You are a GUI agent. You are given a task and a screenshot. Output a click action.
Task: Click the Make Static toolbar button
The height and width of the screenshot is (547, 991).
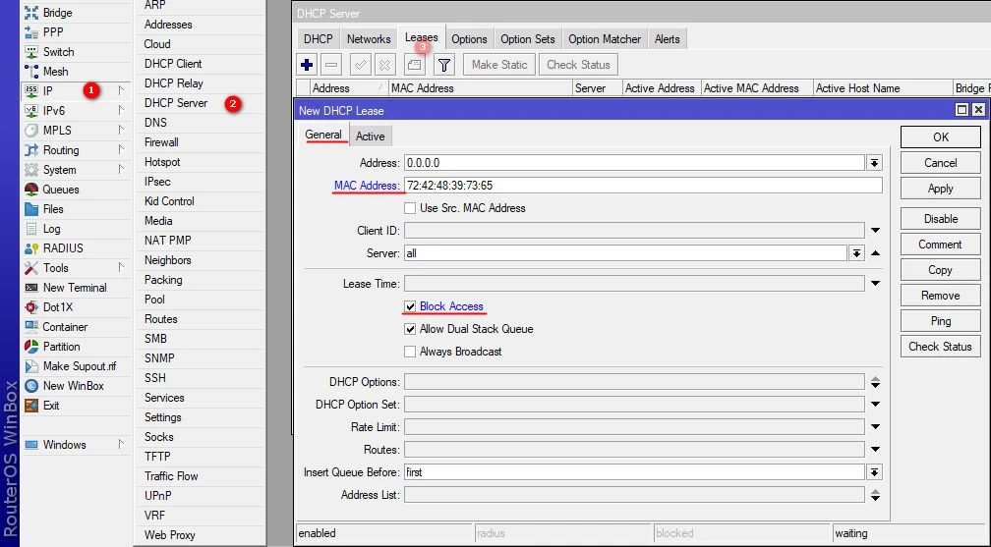point(499,65)
